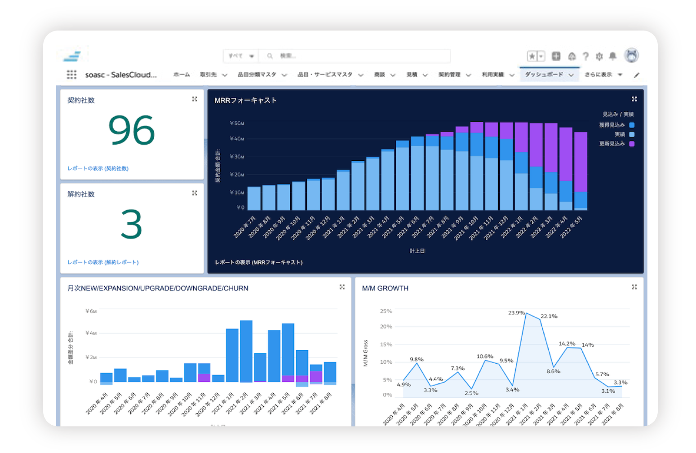The image size is (696, 453).
Task: Expand the 月次NEW/EXPANSION chart widget
Action: (x=342, y=287)
